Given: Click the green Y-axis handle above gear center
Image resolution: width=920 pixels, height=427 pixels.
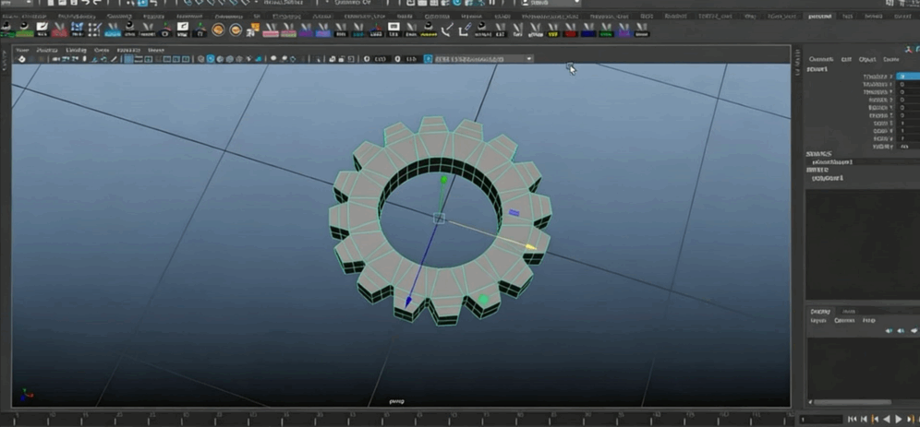Looking at the screenshot, I should (x=444, y=179).
